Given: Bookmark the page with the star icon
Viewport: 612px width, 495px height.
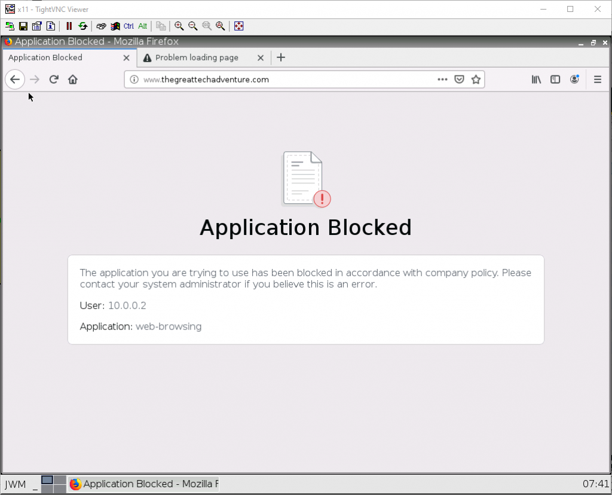Looking at the screenshot, I should click(x=476, y=79).
